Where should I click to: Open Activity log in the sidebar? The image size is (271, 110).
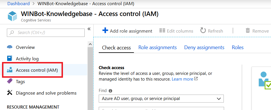[x=27, y=59]
